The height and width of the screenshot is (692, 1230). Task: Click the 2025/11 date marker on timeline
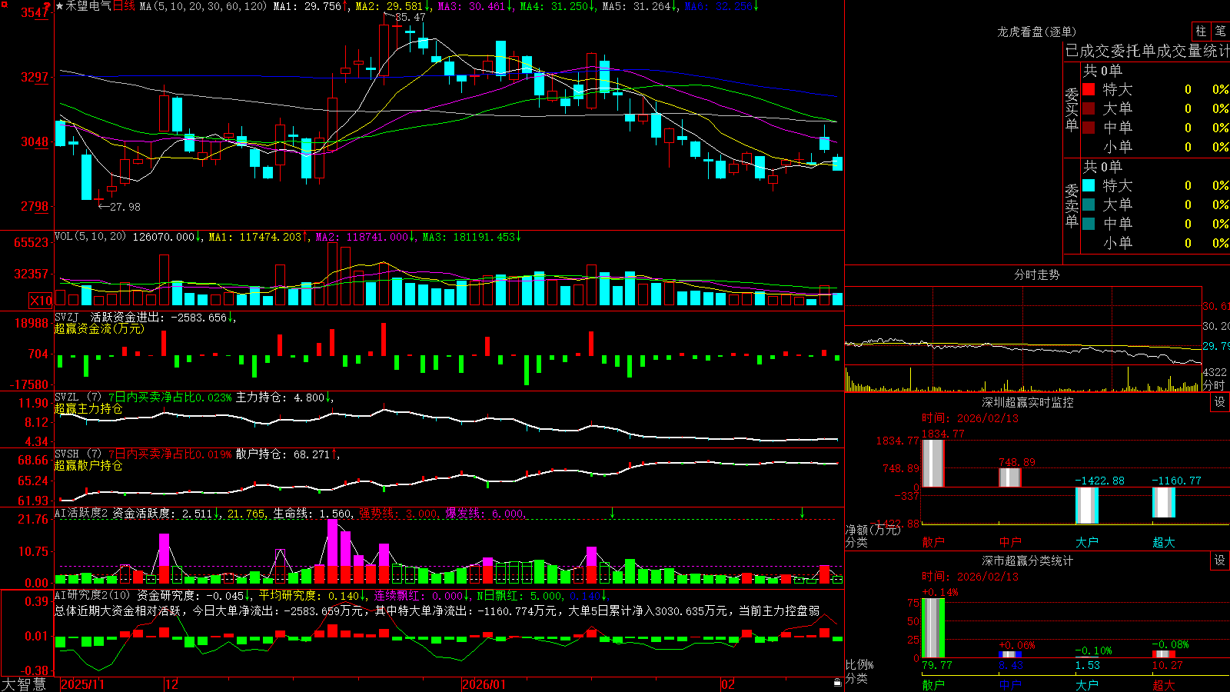coord(82,684)
